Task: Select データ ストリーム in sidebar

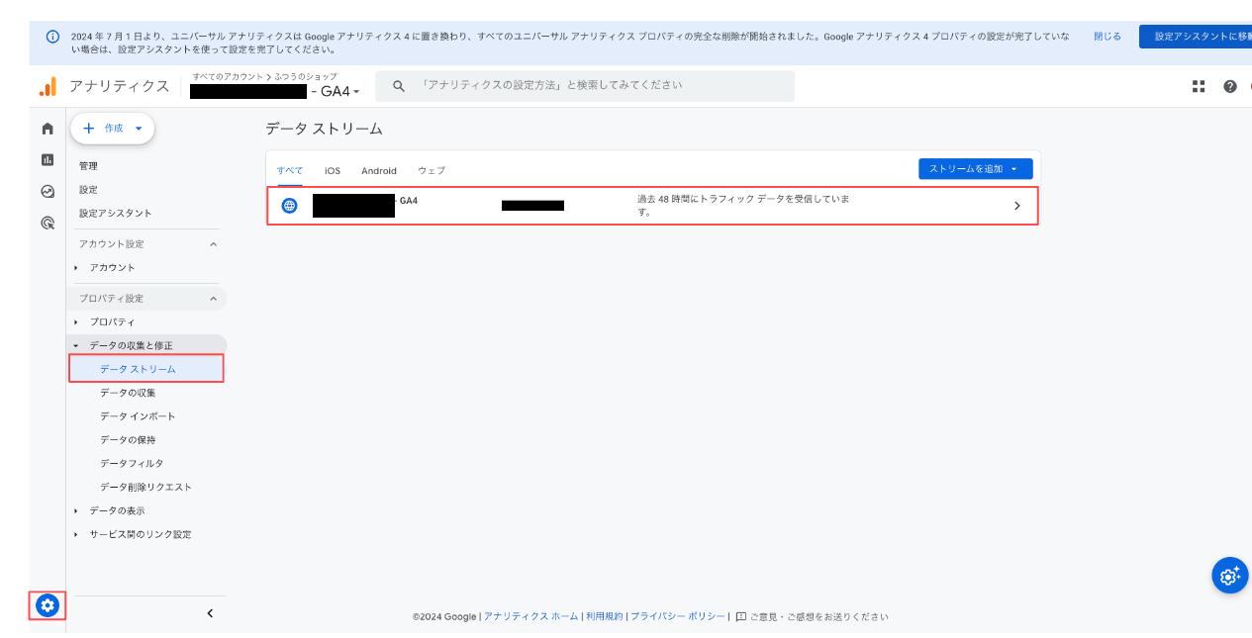Action: point(146,369)
